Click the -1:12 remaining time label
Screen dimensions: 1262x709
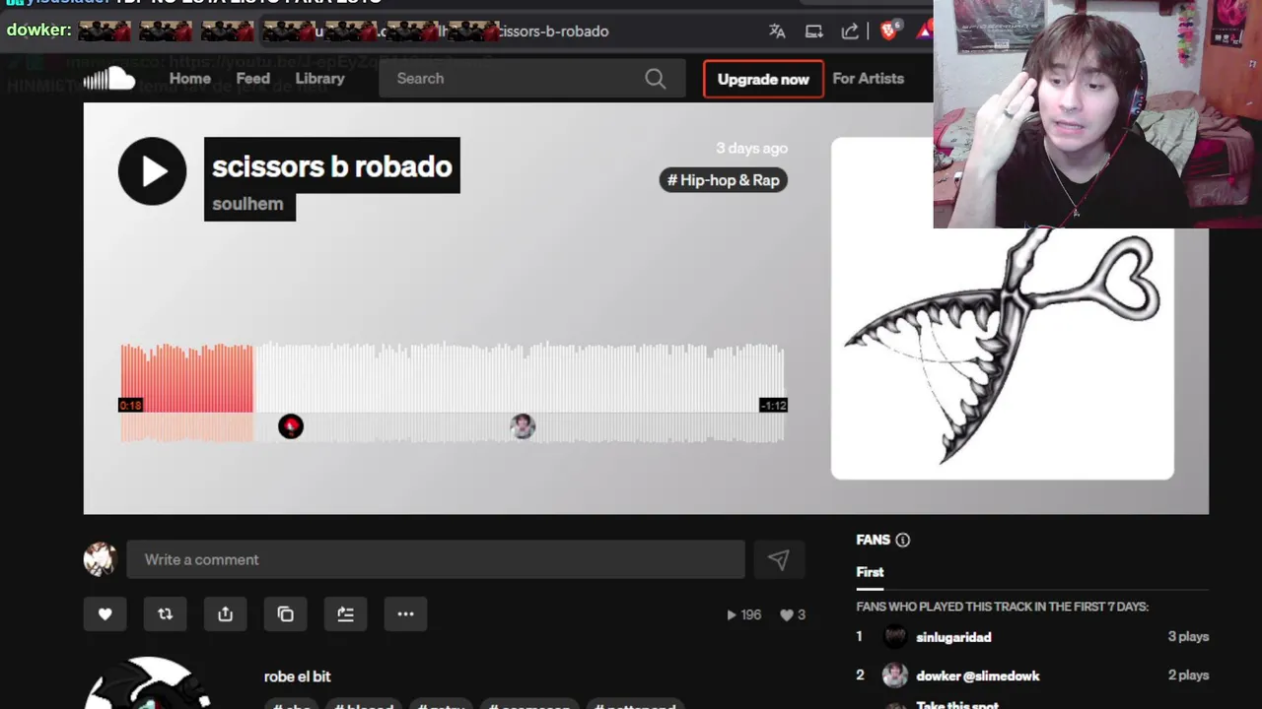tap(773, 405)
